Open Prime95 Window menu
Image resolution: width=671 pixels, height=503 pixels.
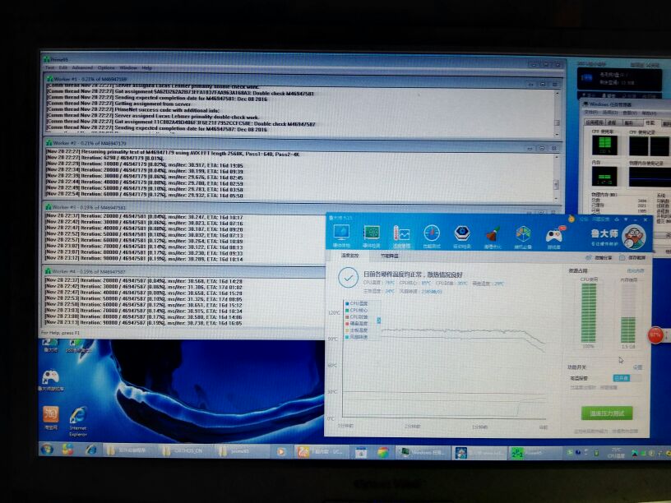click(x=128, y=67)
